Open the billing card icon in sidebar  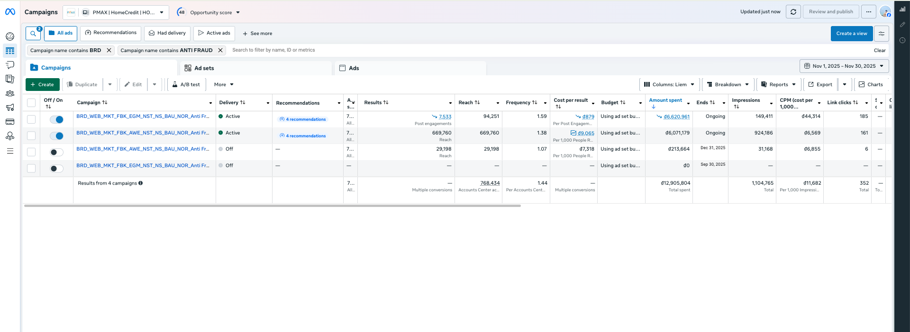(x=10, y=122)
